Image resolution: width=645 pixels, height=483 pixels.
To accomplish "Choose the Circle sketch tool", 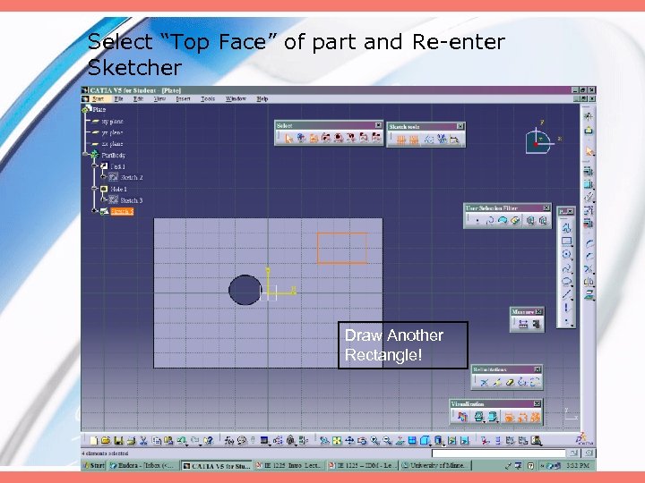I will click(x=566, y=254).
